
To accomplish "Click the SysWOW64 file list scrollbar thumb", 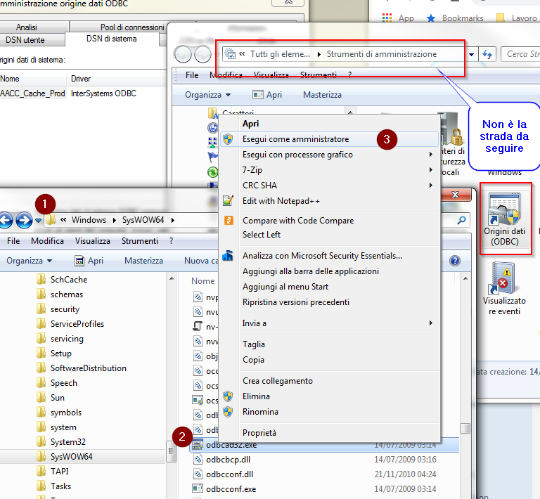I will point(465,428).
